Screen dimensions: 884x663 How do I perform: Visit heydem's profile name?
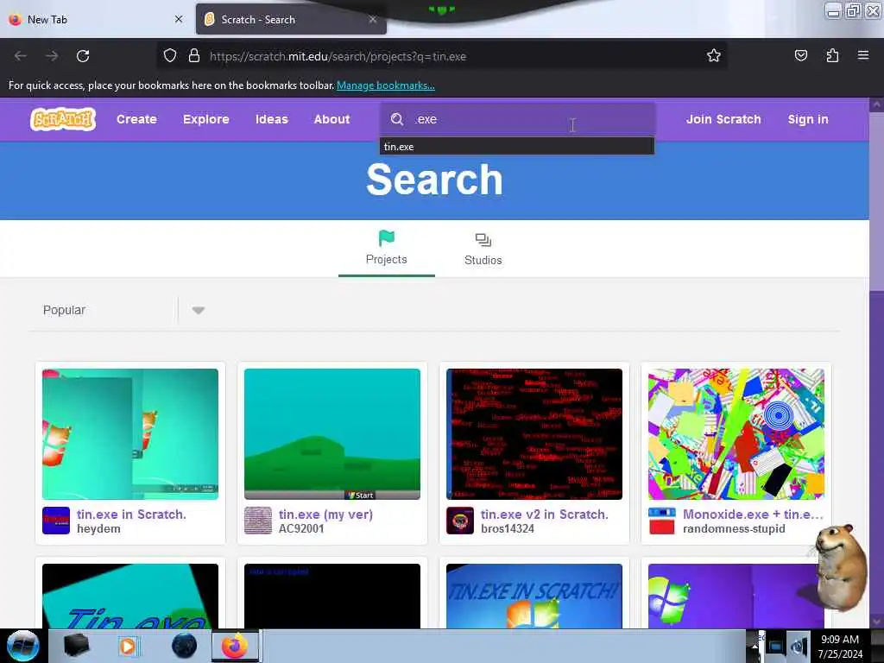tap(98, 529)
